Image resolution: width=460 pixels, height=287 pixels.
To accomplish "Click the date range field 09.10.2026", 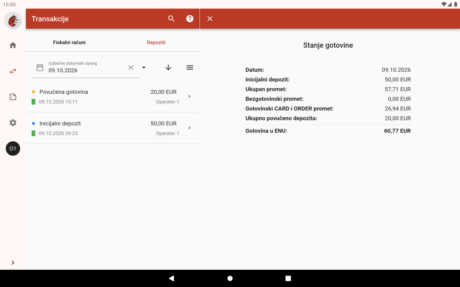I will coord(85,67).
